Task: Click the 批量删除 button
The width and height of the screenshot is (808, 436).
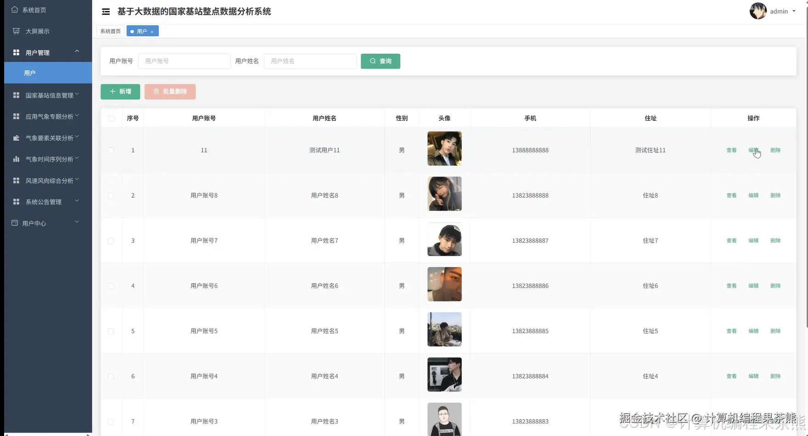Action: pos(170,91)
